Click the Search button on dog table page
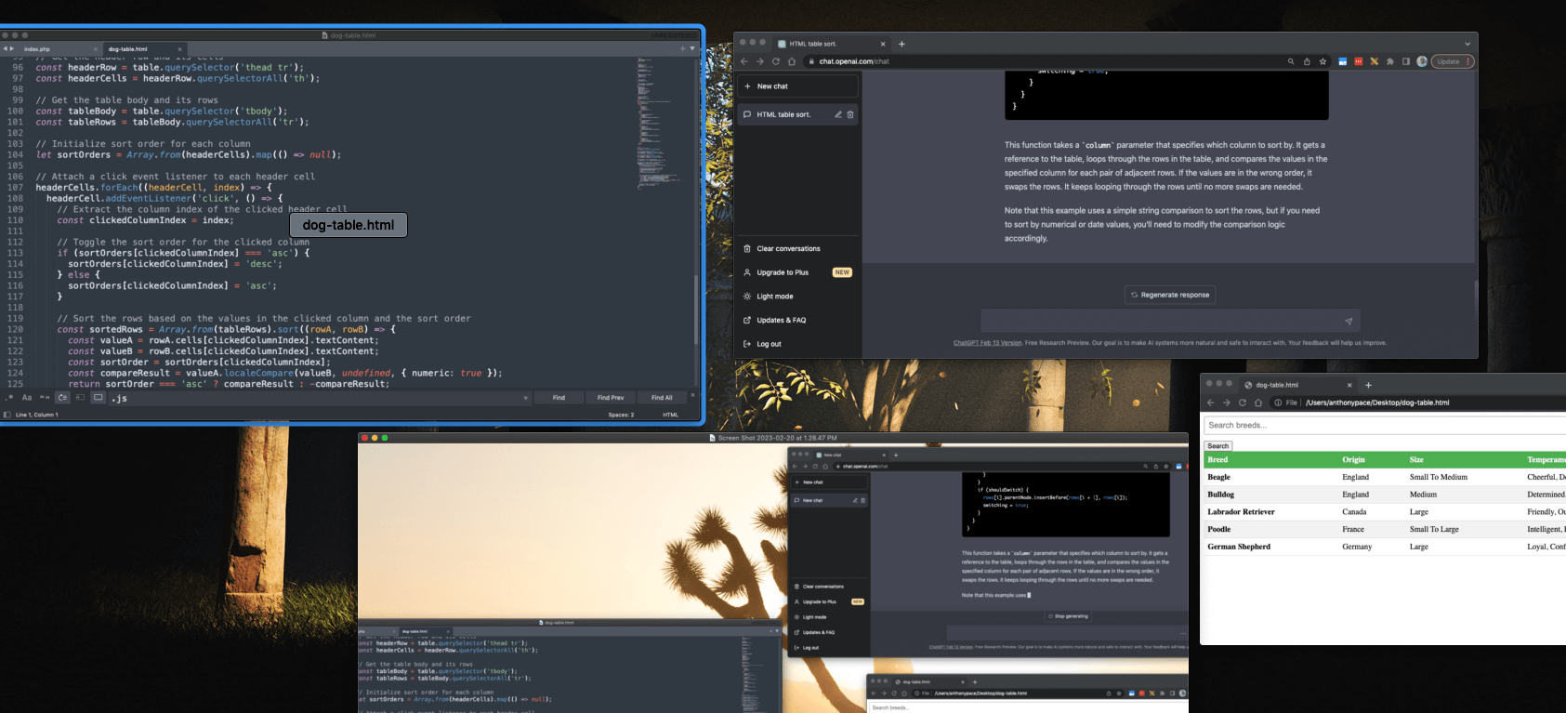Screen dimensions: 1566x713 click(x=1218, y=446)
